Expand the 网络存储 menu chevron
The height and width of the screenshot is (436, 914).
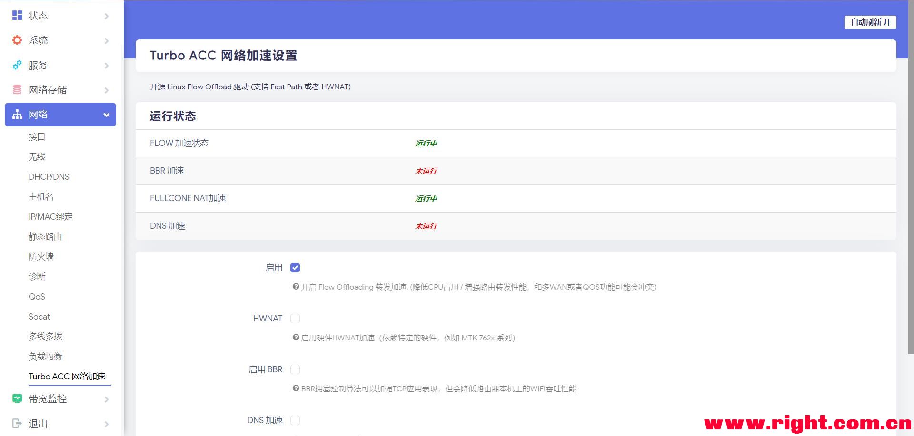coord(107,90)
